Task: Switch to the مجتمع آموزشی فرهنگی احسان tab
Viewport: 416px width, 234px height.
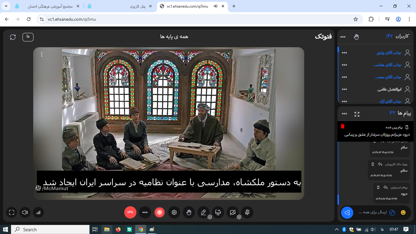Action: [50, 6]
